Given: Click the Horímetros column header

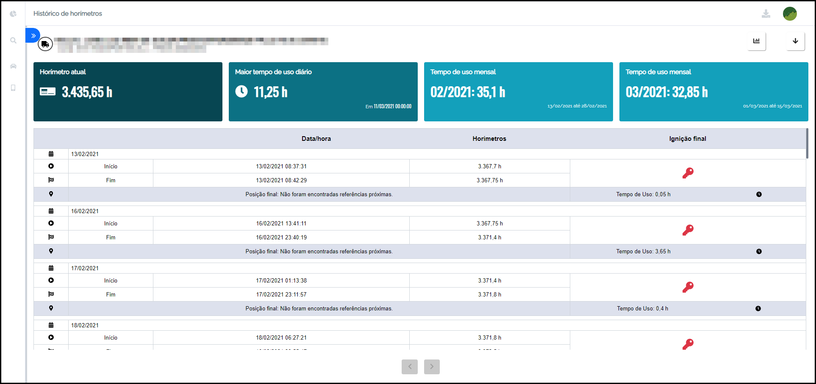Looking at the screenshot, I should [x=489, y=139].
